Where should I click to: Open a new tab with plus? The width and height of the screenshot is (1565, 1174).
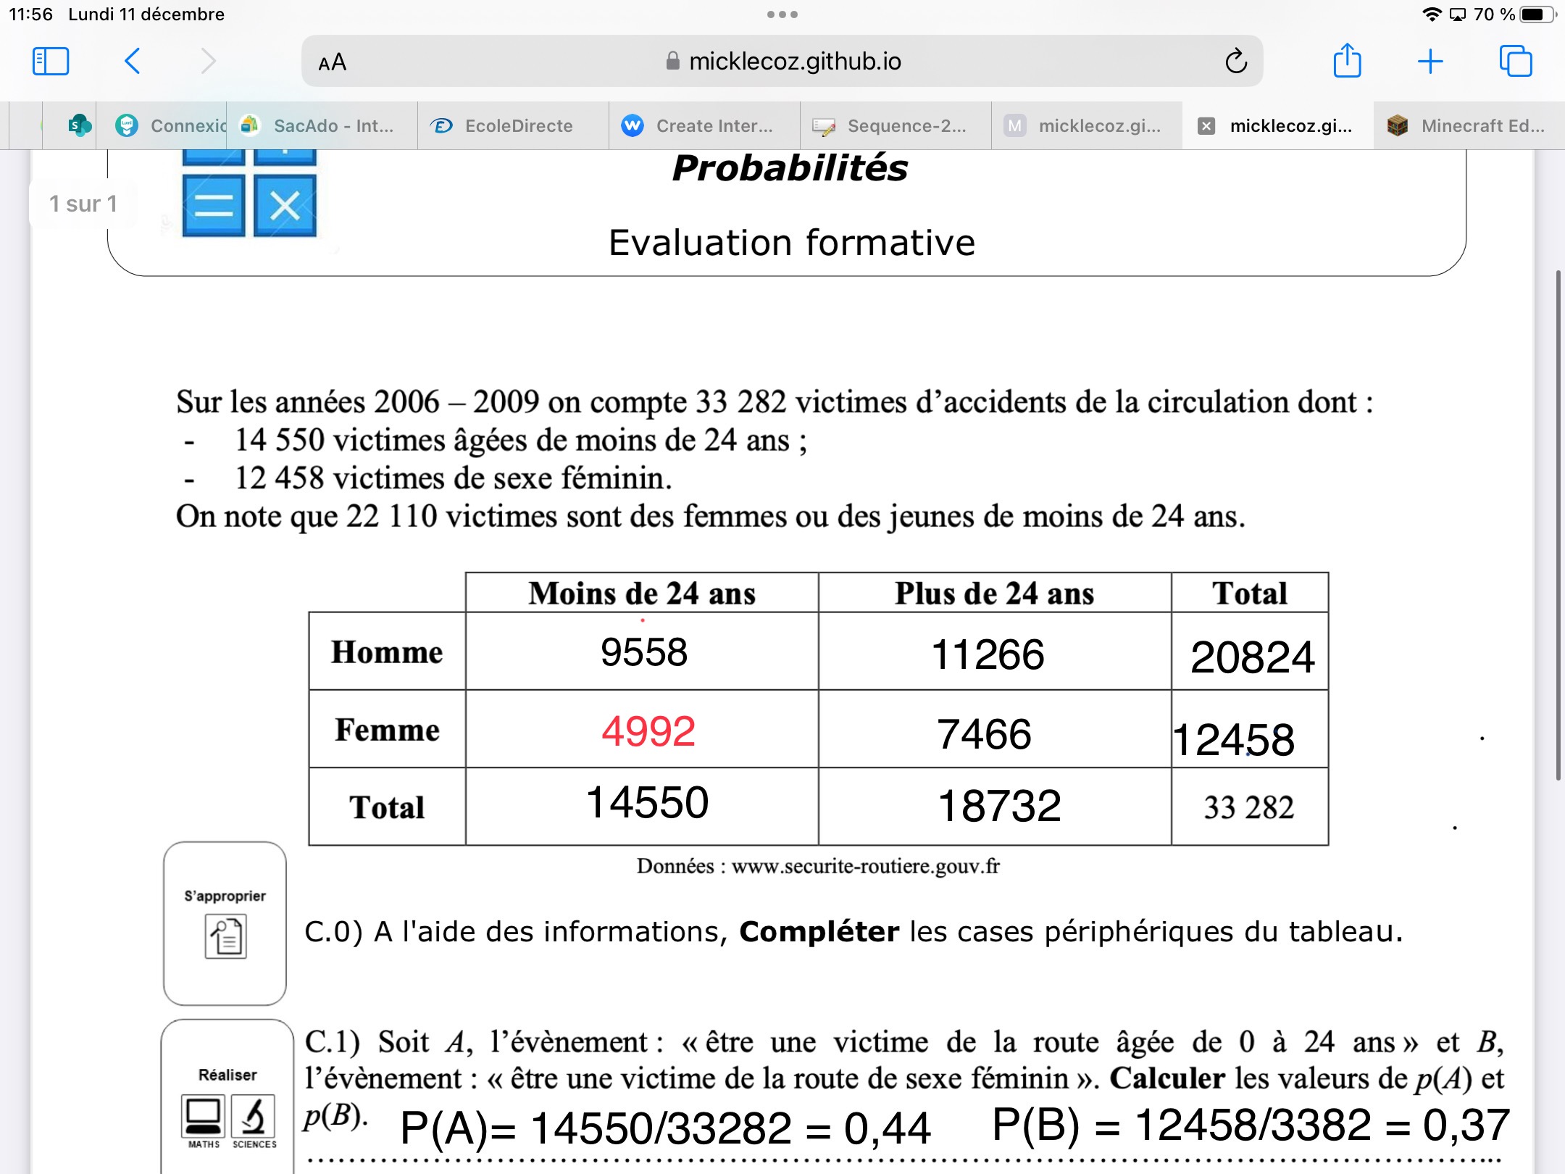click(1430, 62)
